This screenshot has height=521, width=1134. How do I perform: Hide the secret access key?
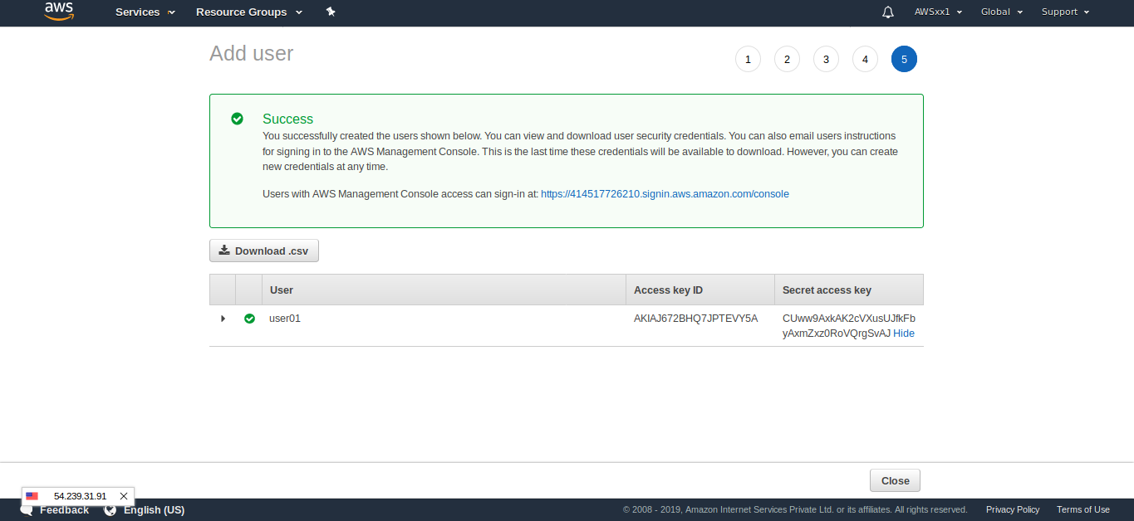[904, 334]
